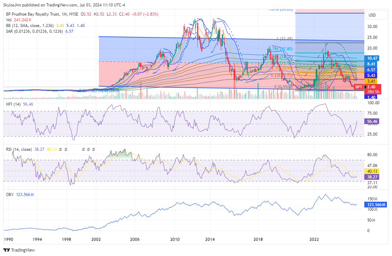Click the 20.00 price axis label on main chart

(x=372, y=48)
